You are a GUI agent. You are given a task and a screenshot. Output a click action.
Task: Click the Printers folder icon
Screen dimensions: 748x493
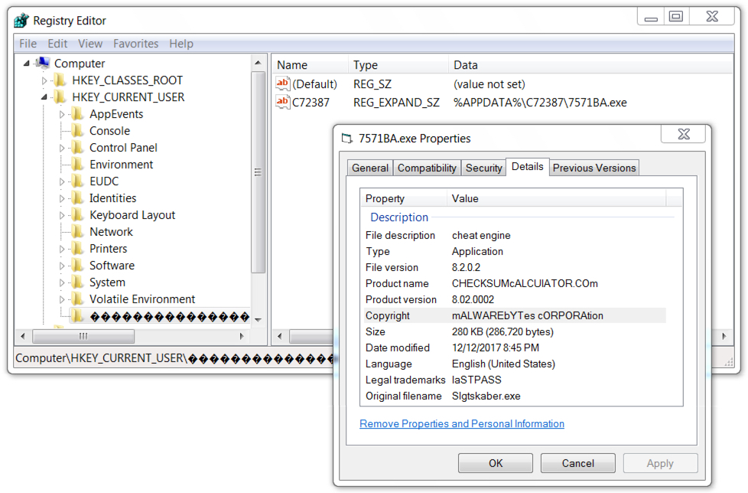coord(77,249)
